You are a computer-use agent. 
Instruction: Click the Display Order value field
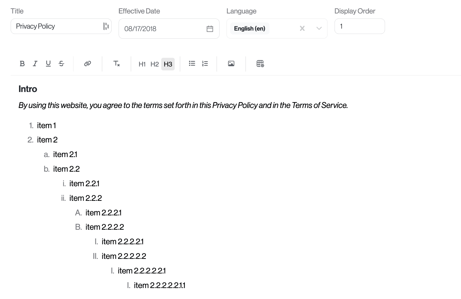point(359,26)
